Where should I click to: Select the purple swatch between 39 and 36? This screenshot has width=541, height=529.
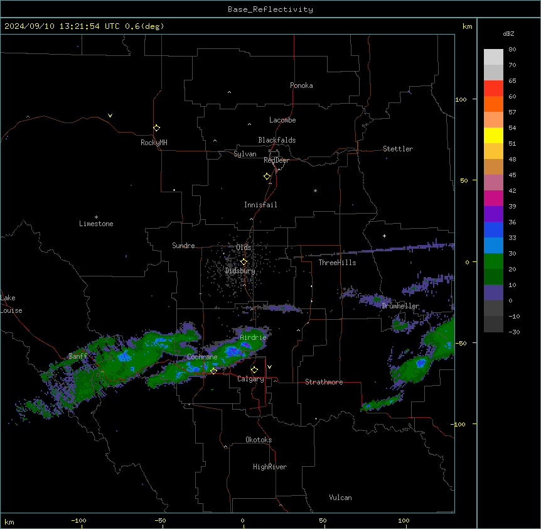[x=493, y=214]
